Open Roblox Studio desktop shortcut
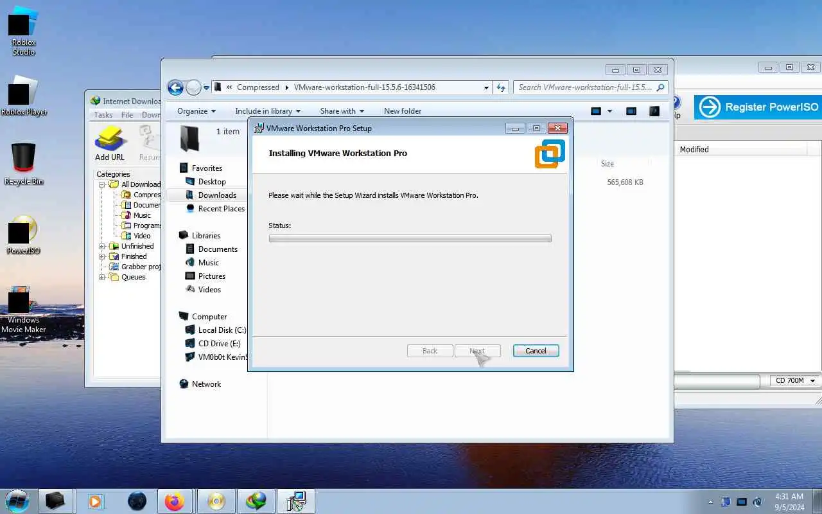822x514 pixels. pos(23,30)
